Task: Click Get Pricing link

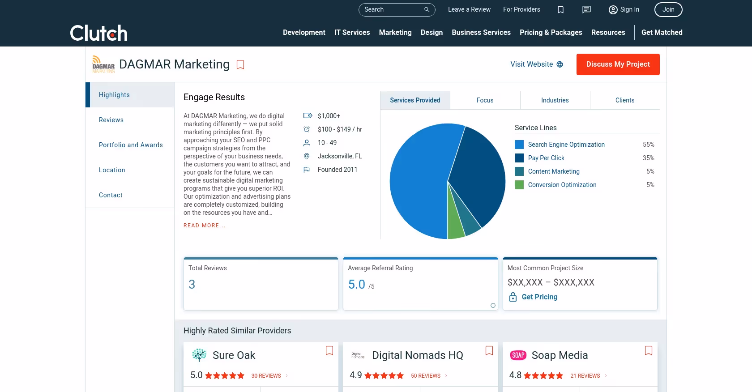Action: (539, 297)
